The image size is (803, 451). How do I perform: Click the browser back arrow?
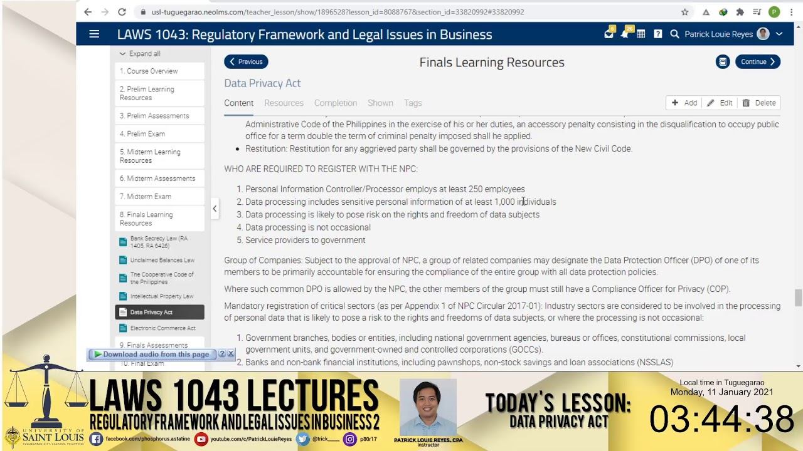[x=88, y=12]
